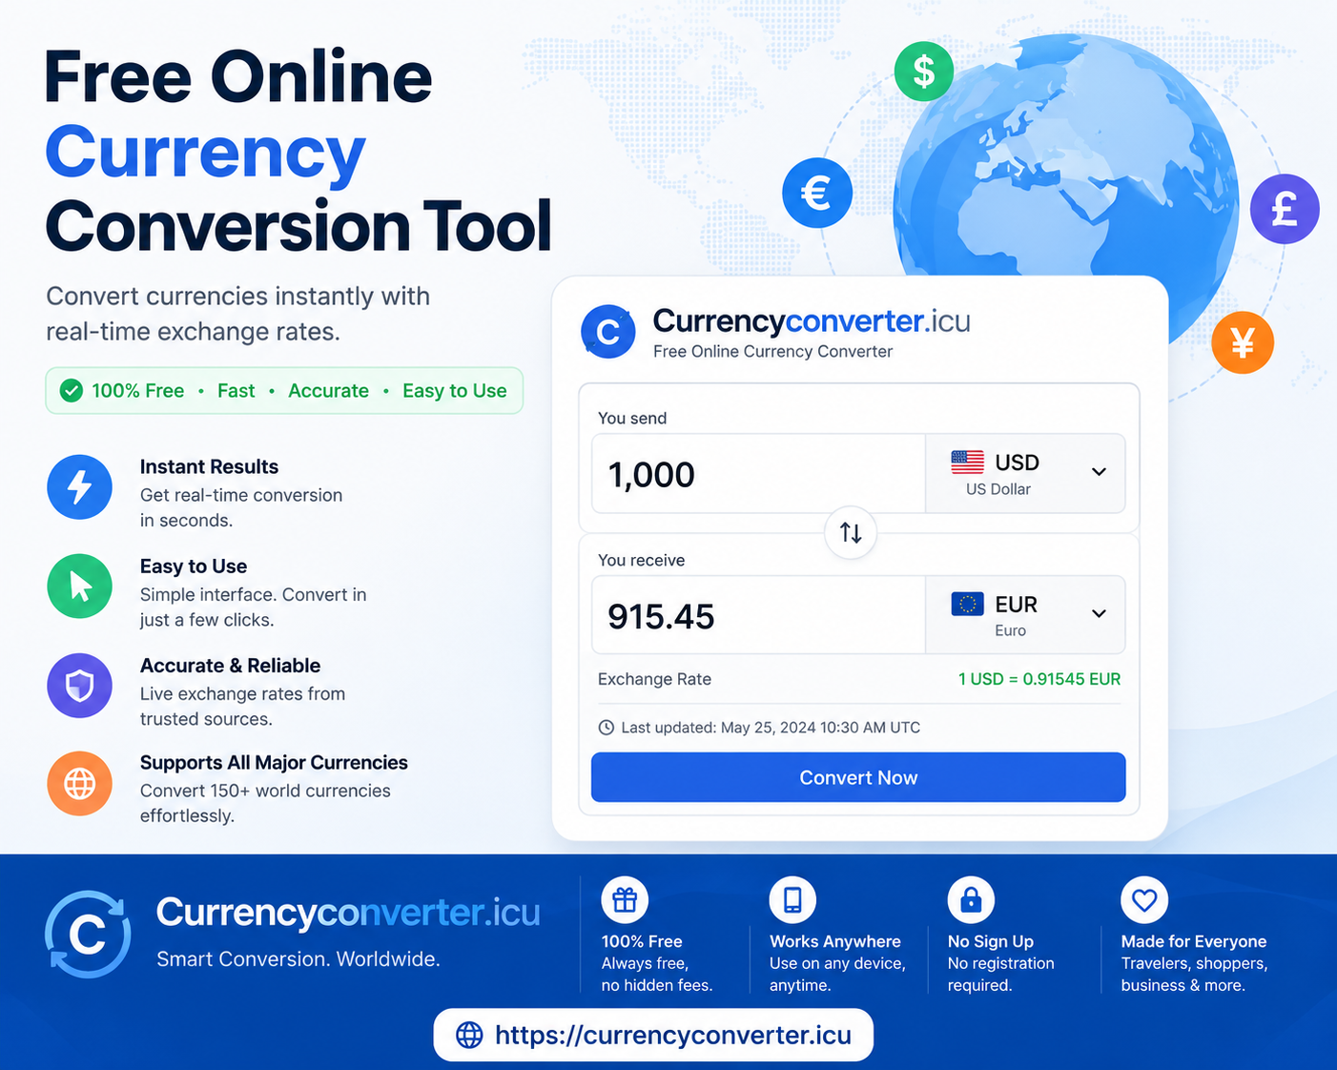1337x1070 pixels.
Task: Click the green dollar sign icon
Action: pos(923,72)
